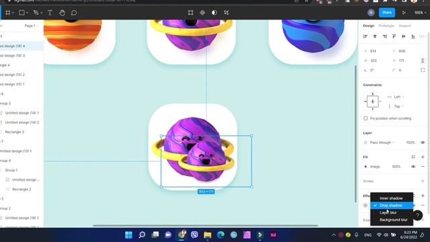Screen dimensions: 430x242
Task: Select the Pen tool
Action: tap(36, 13)
